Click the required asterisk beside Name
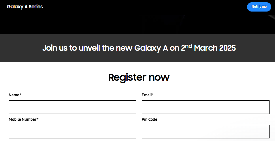Image resolution: width=275 pixels, height=141 pixels. tap(20, 95)
